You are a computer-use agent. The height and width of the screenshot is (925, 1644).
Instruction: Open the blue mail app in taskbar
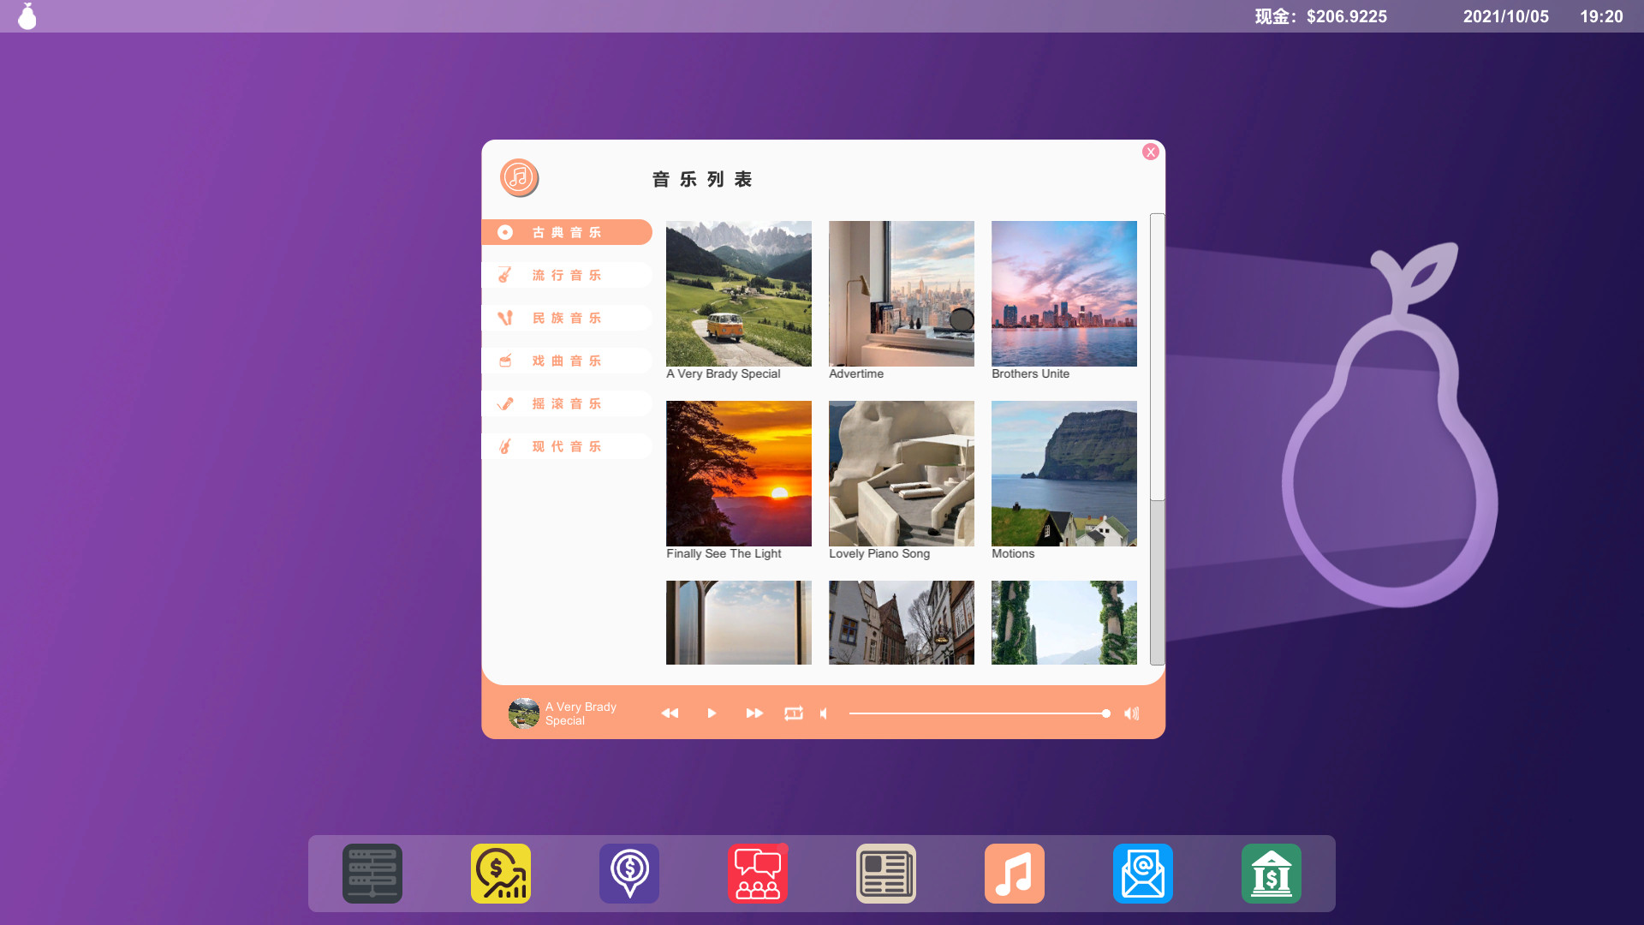1142,873
